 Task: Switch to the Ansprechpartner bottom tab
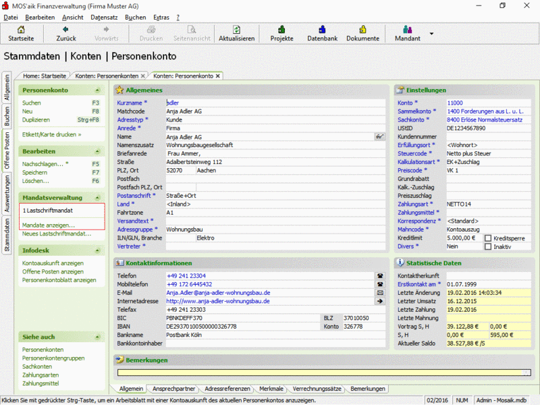click(x=173, y=389)
